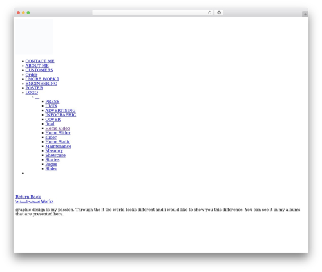Click the ellipsis submenu link

pos(37,97)
